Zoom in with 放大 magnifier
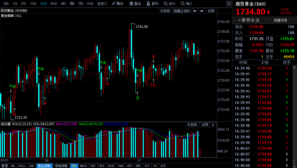This screenshot has width=297, height=168. click(x=169, y=4)
